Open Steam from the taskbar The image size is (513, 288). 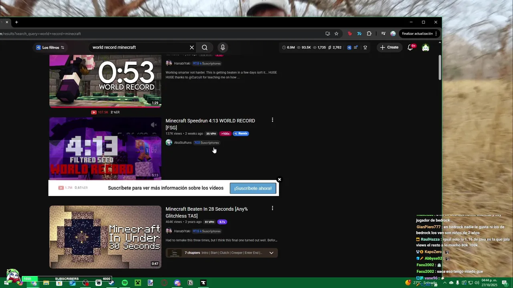[111, 283]
